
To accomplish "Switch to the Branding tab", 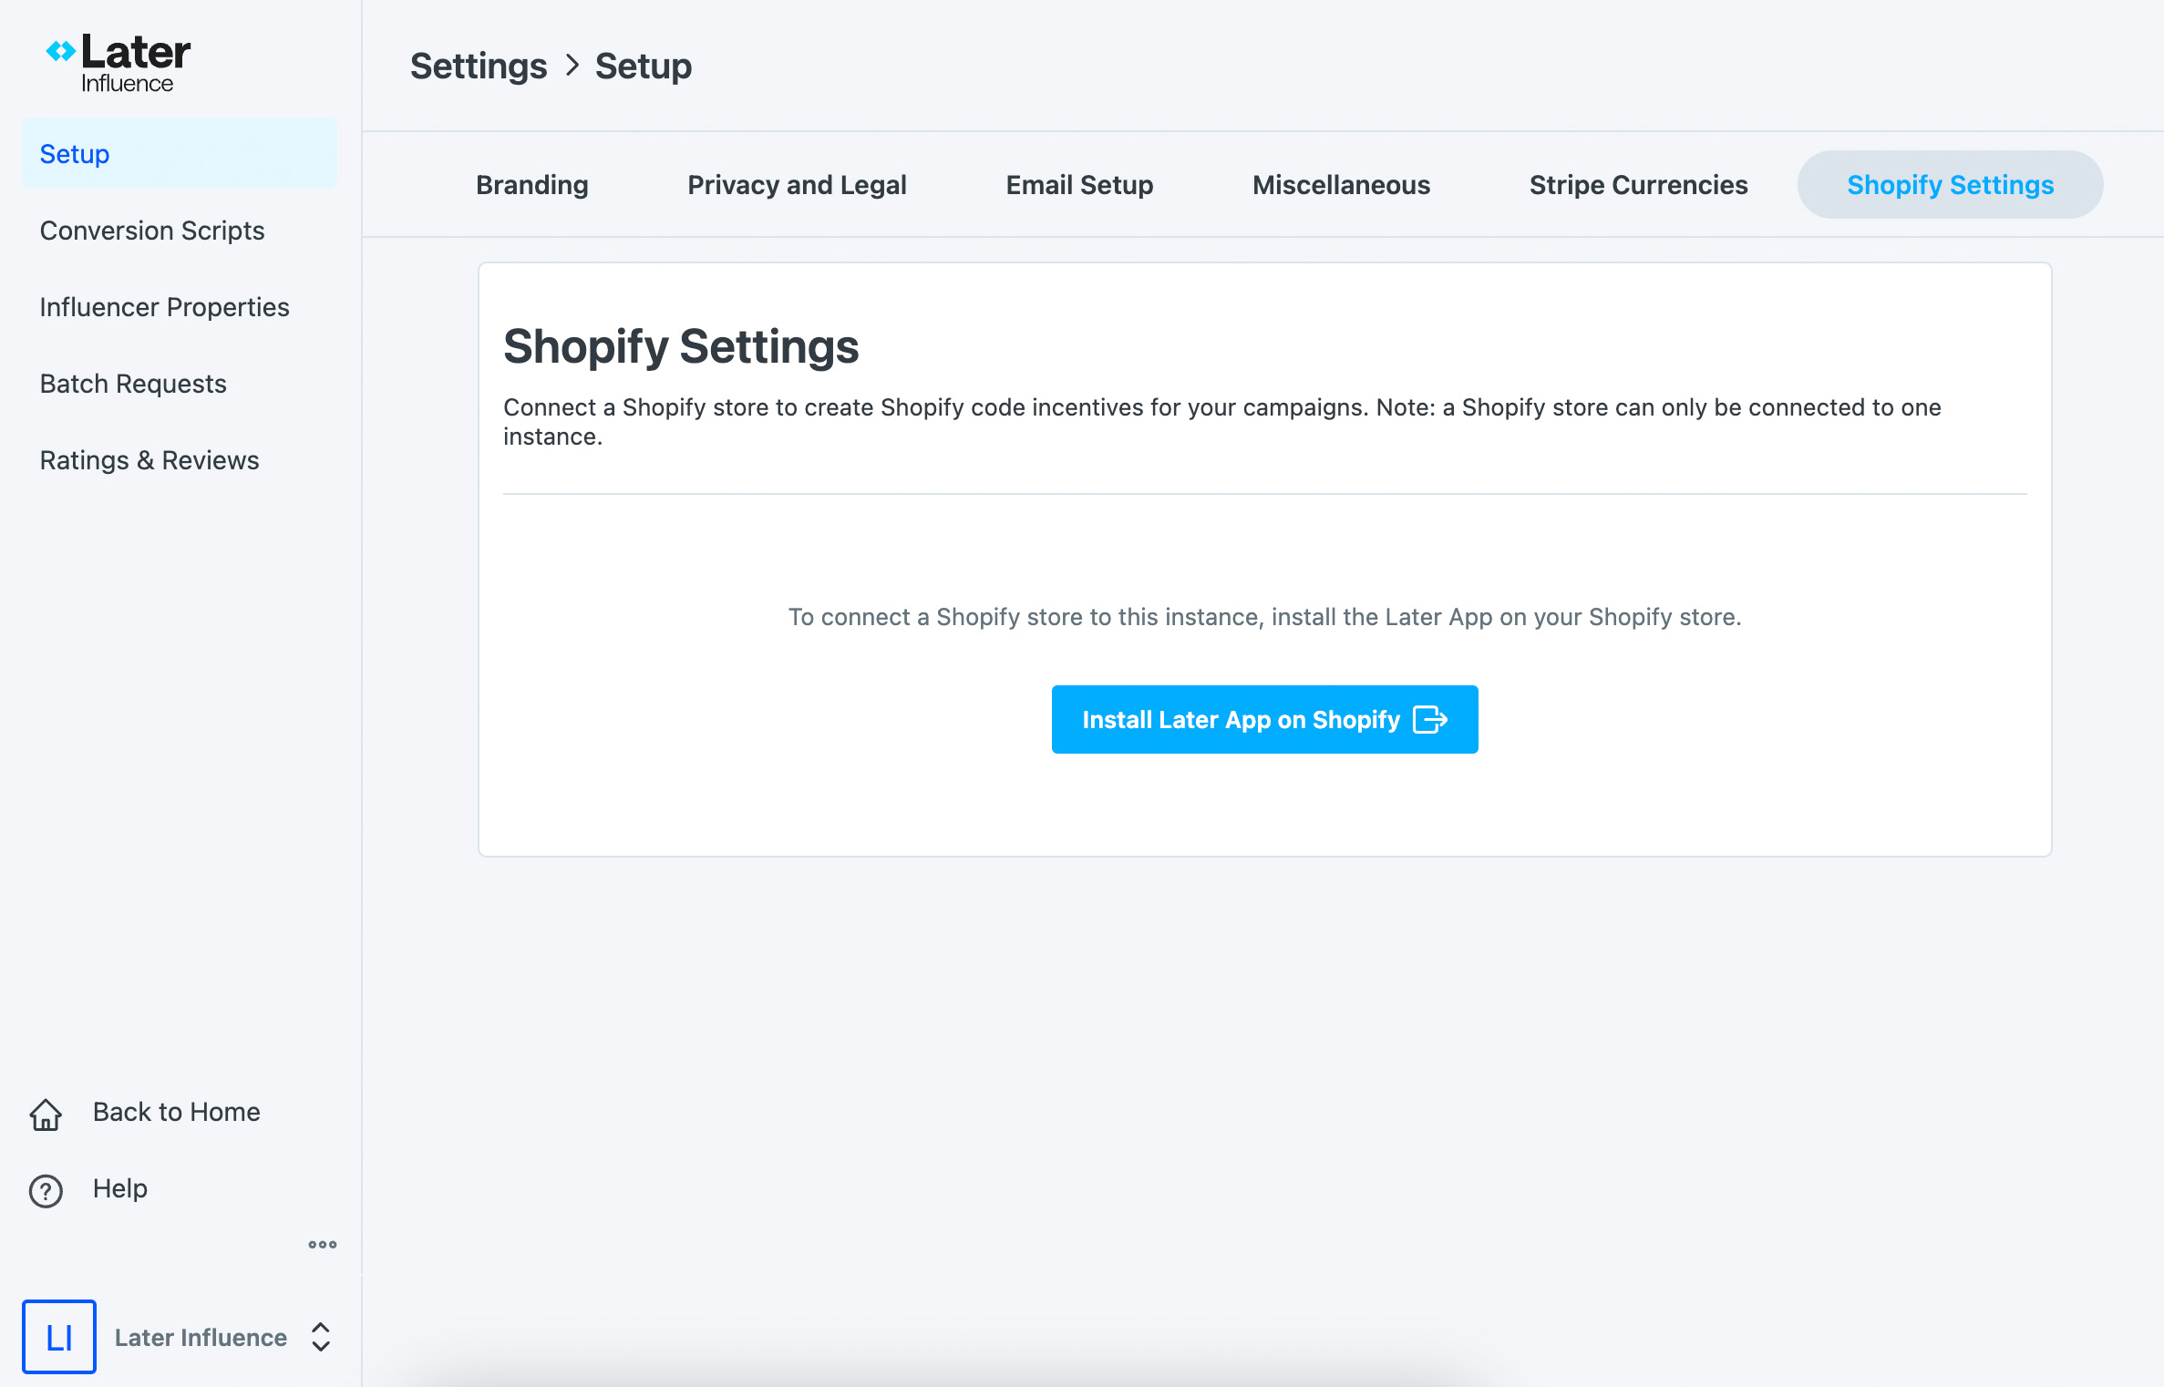I will pyautogui.click(x=532, y=185).
